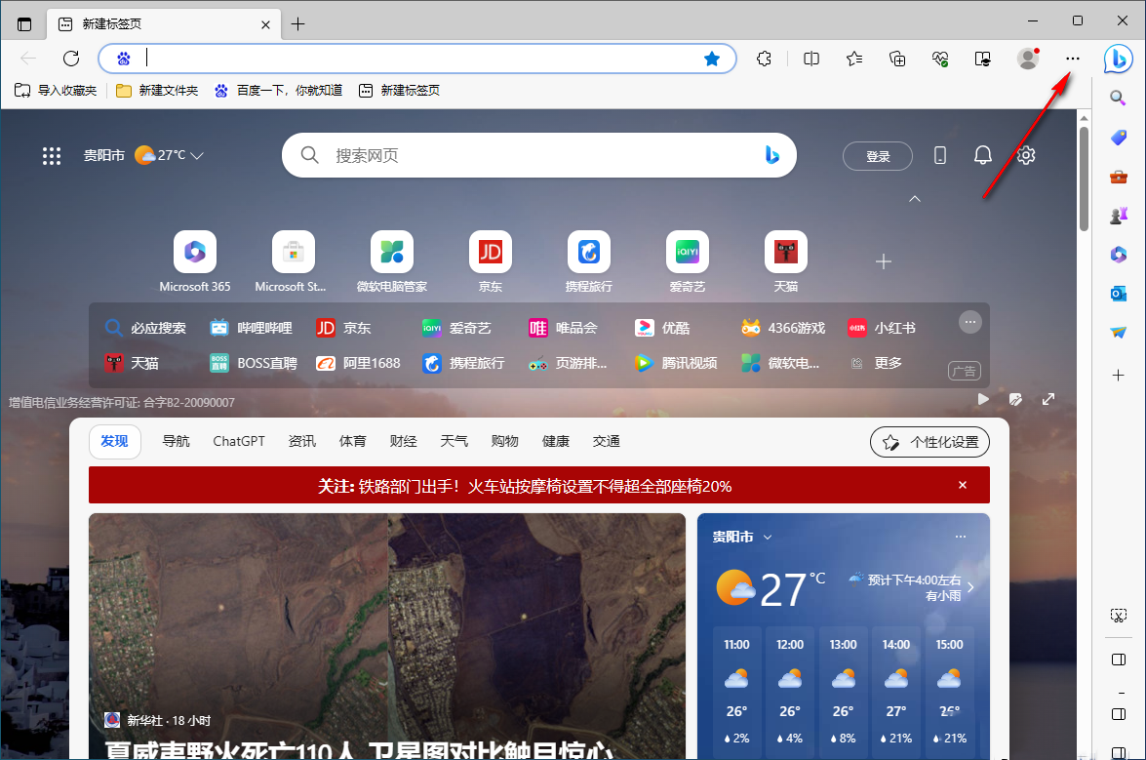Select the 天气 feed tab

[x=454, y=441]
